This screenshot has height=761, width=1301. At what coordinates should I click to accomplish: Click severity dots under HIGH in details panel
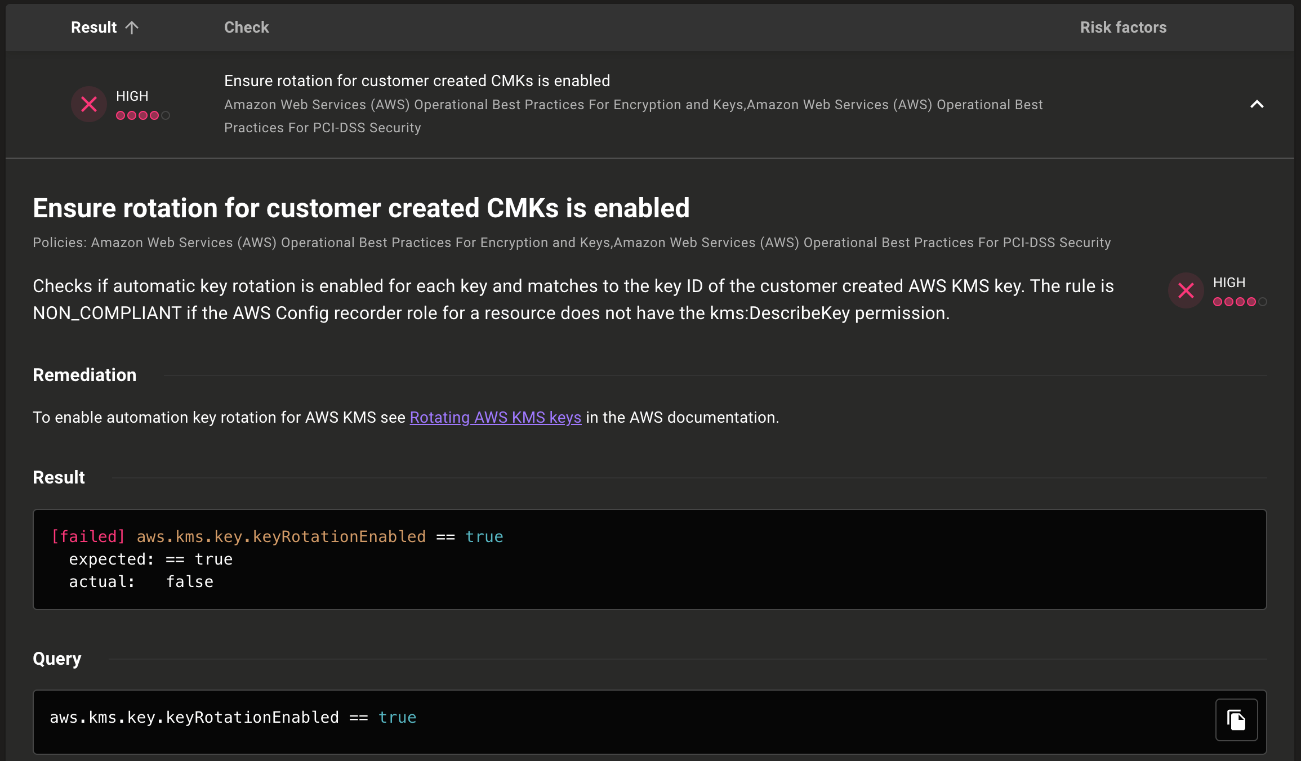[x=1239, y=302]
